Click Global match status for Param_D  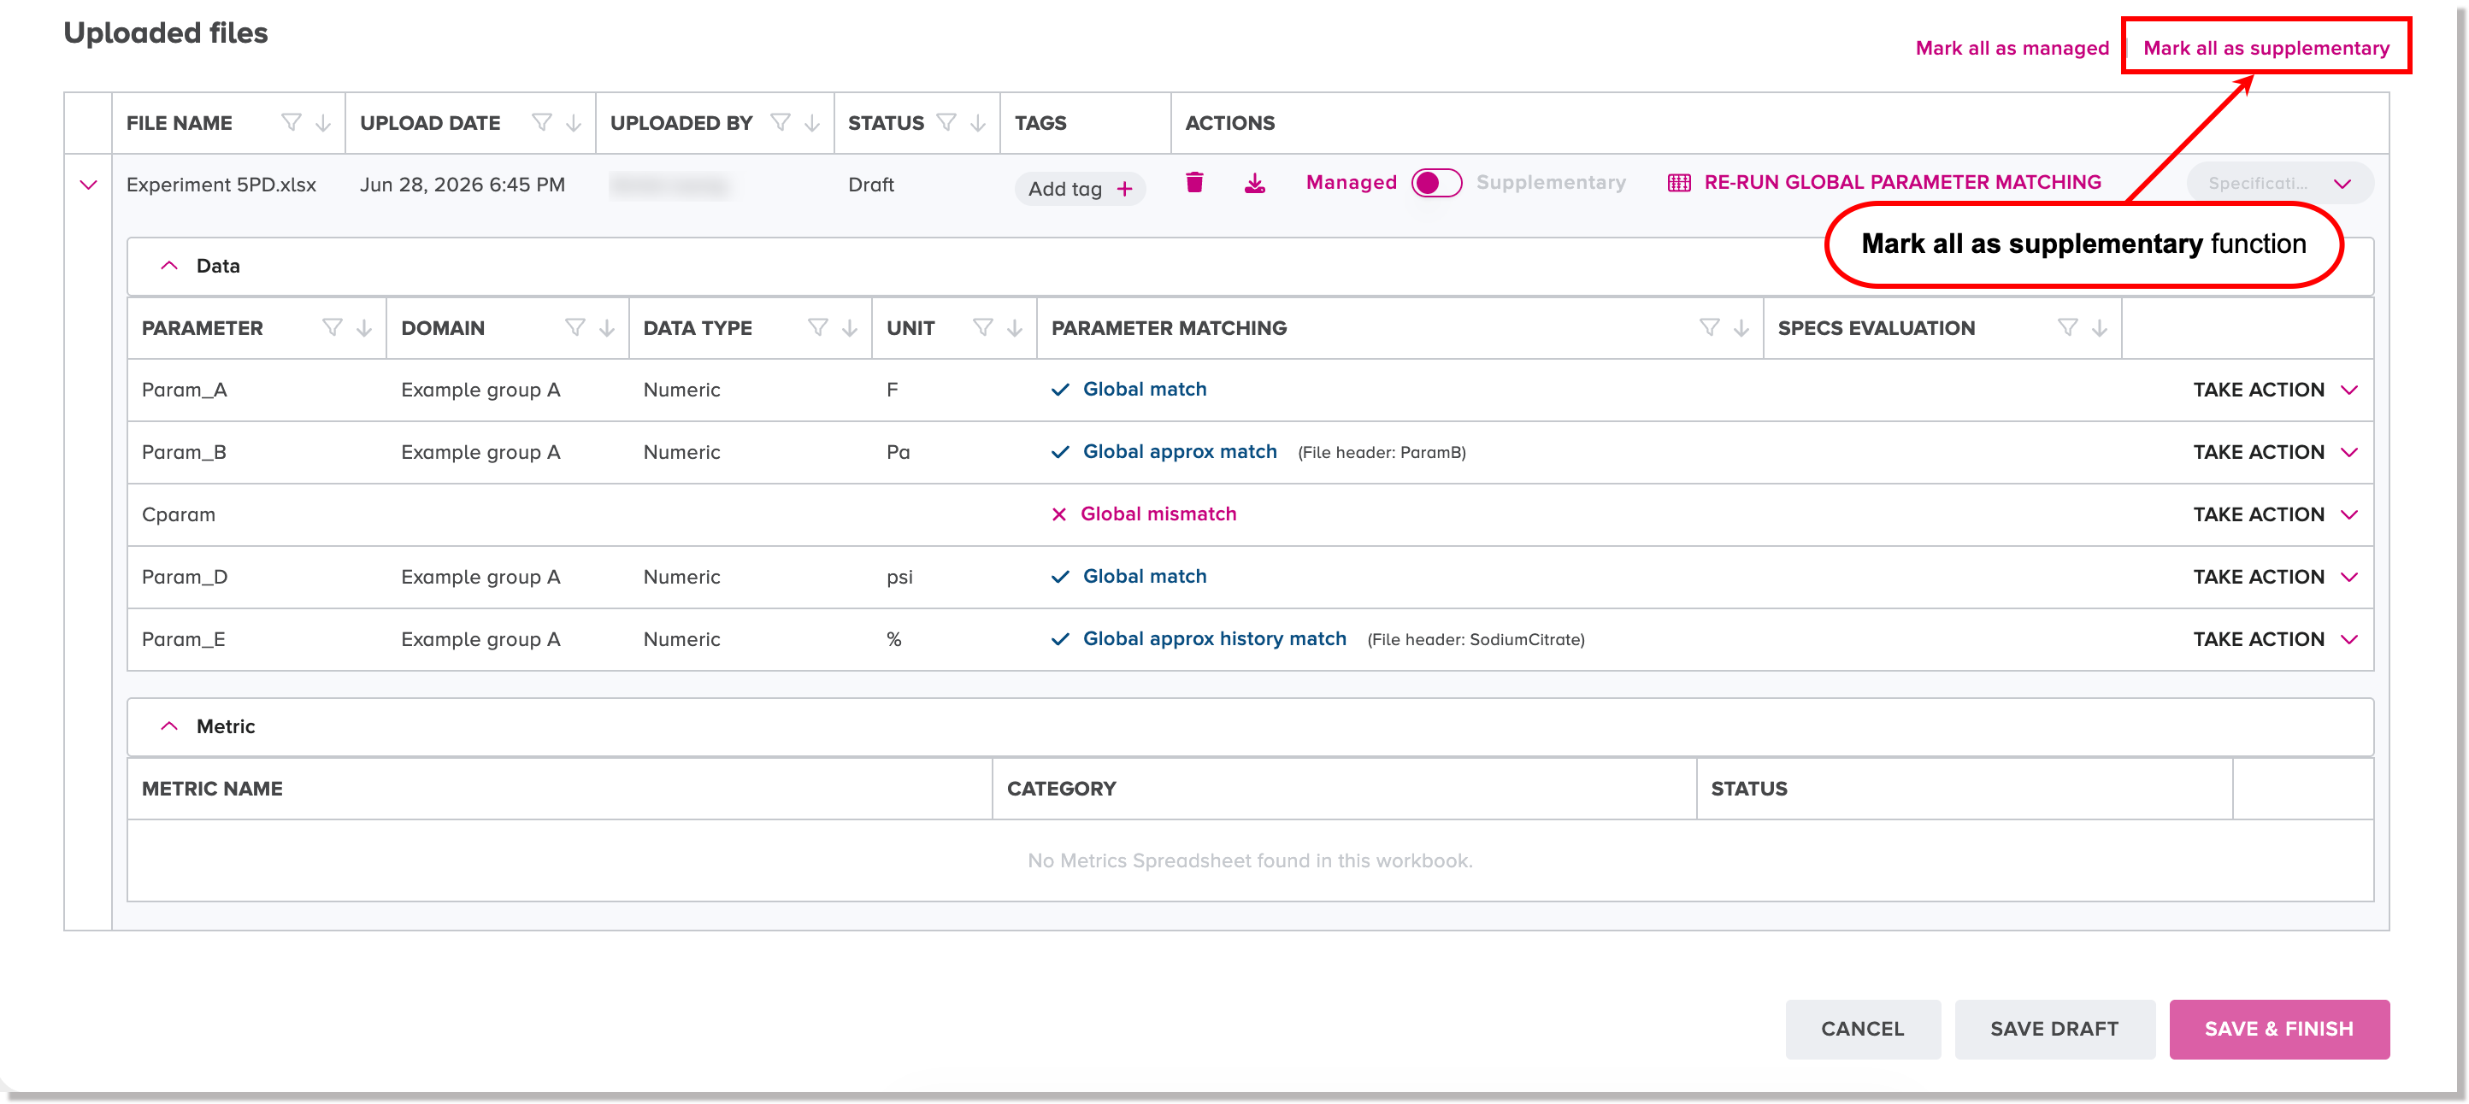pyautogui.click(x=1145, y=576)
